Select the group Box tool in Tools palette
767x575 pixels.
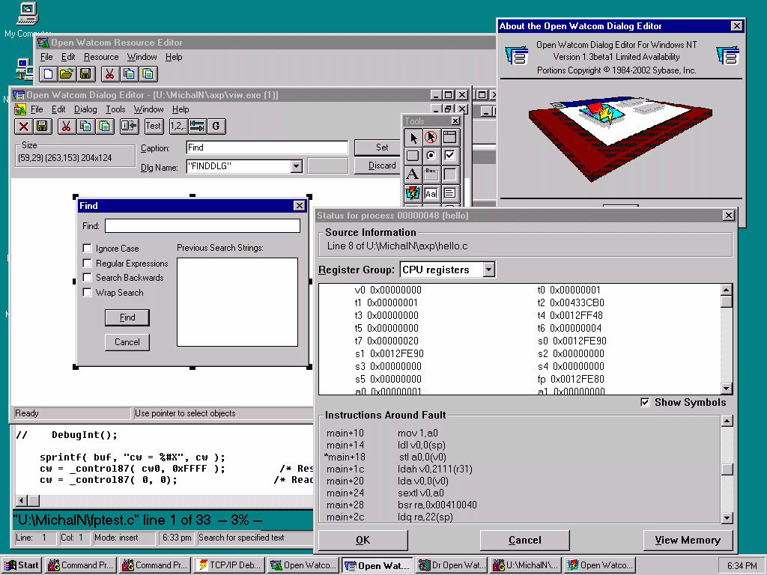coord(431,174)
